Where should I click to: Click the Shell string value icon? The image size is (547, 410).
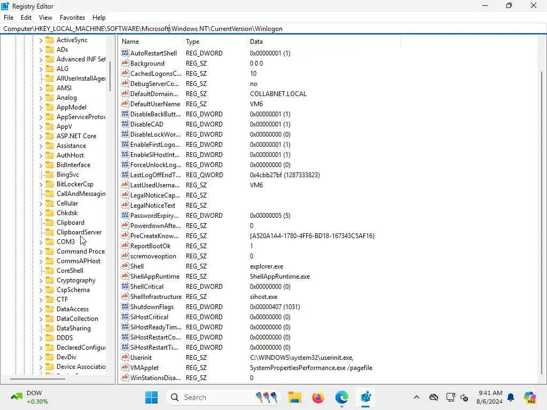point(125,266)
